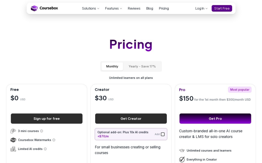
Task: Click the Coursebox Watermarks cube icon
Action: [13, 140]
